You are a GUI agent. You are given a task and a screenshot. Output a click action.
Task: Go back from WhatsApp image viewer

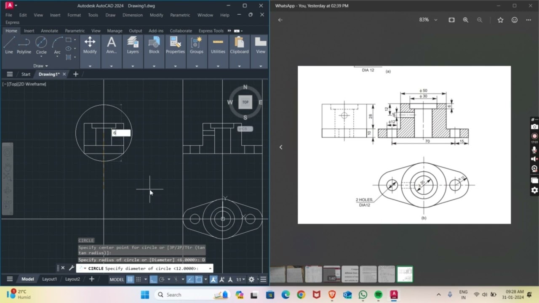tap(280, 20)
